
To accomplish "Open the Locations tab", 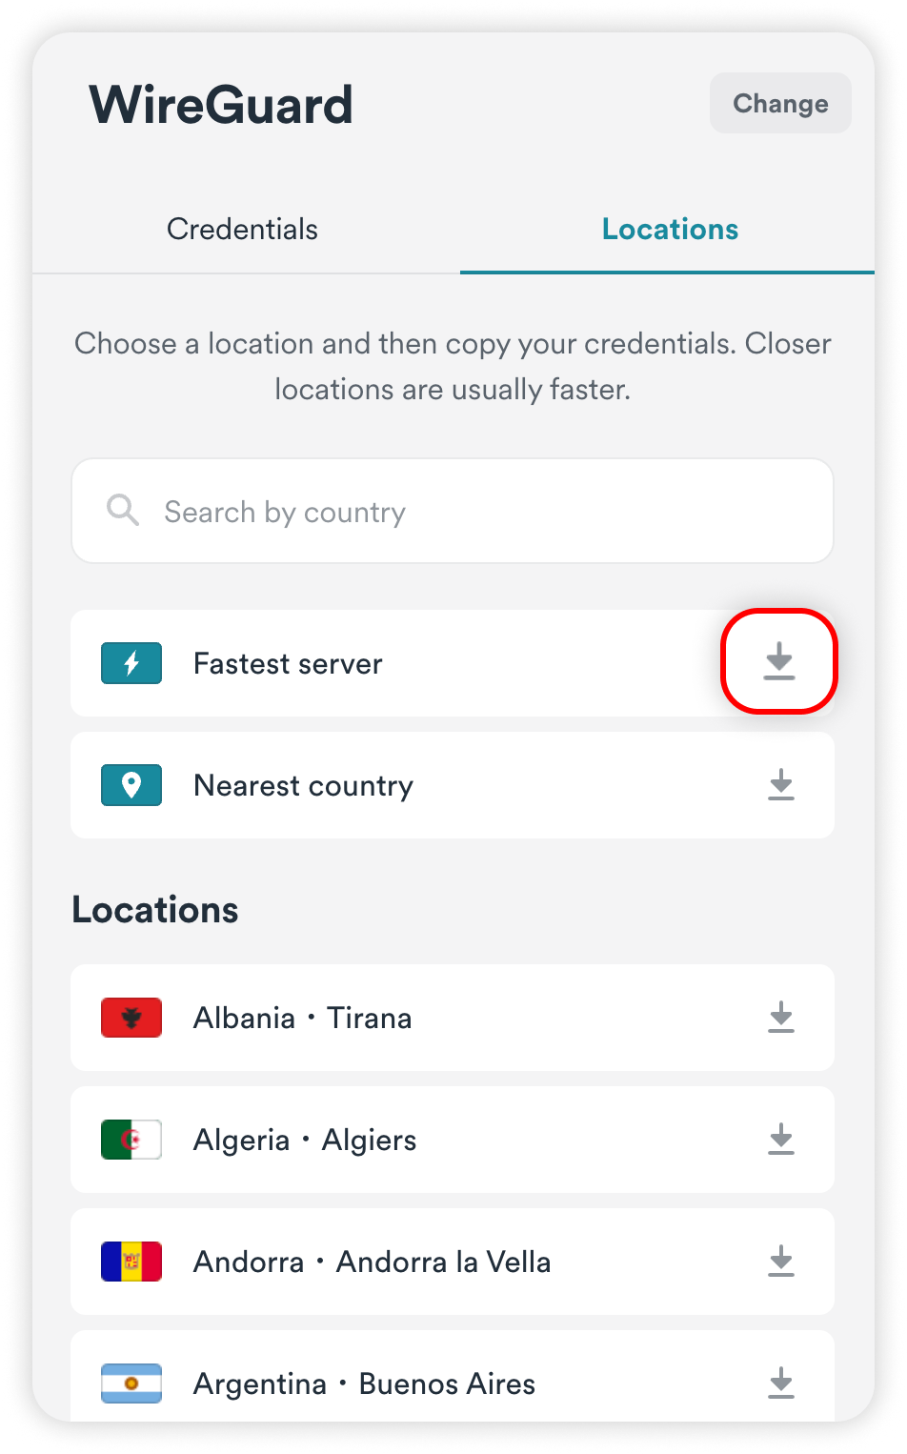I will 670,230.
